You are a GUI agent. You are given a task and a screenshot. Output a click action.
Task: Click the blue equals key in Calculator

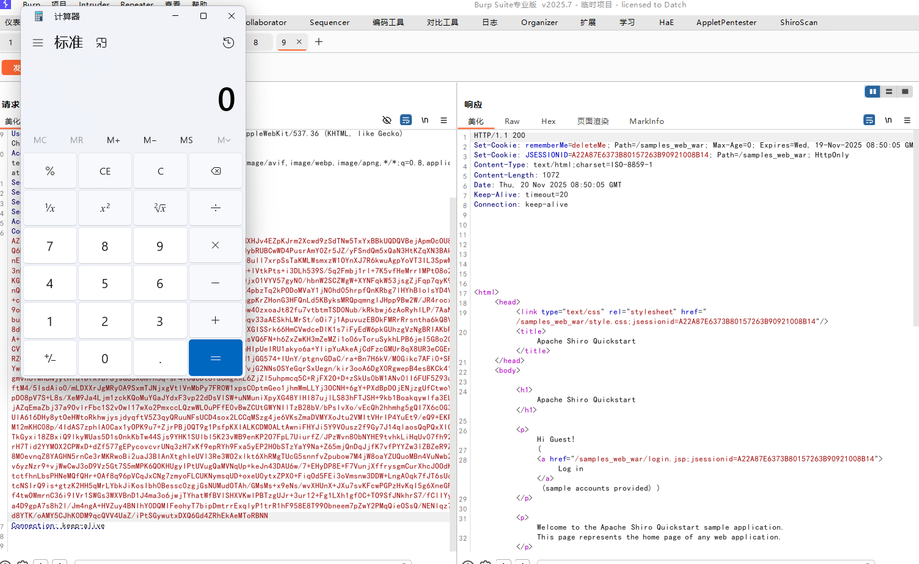click(216, 358)
